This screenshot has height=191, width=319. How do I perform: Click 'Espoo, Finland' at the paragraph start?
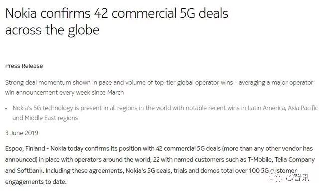25,149
